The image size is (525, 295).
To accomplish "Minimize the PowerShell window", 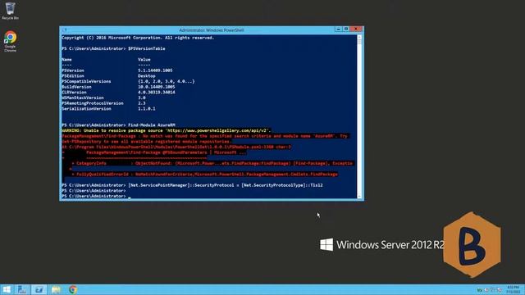I will point(338,29).
